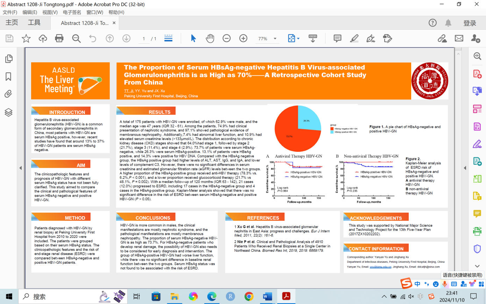486x304 pixels.
Task: Open Microsoft Edge from taskbar
Action: point(212,297)
